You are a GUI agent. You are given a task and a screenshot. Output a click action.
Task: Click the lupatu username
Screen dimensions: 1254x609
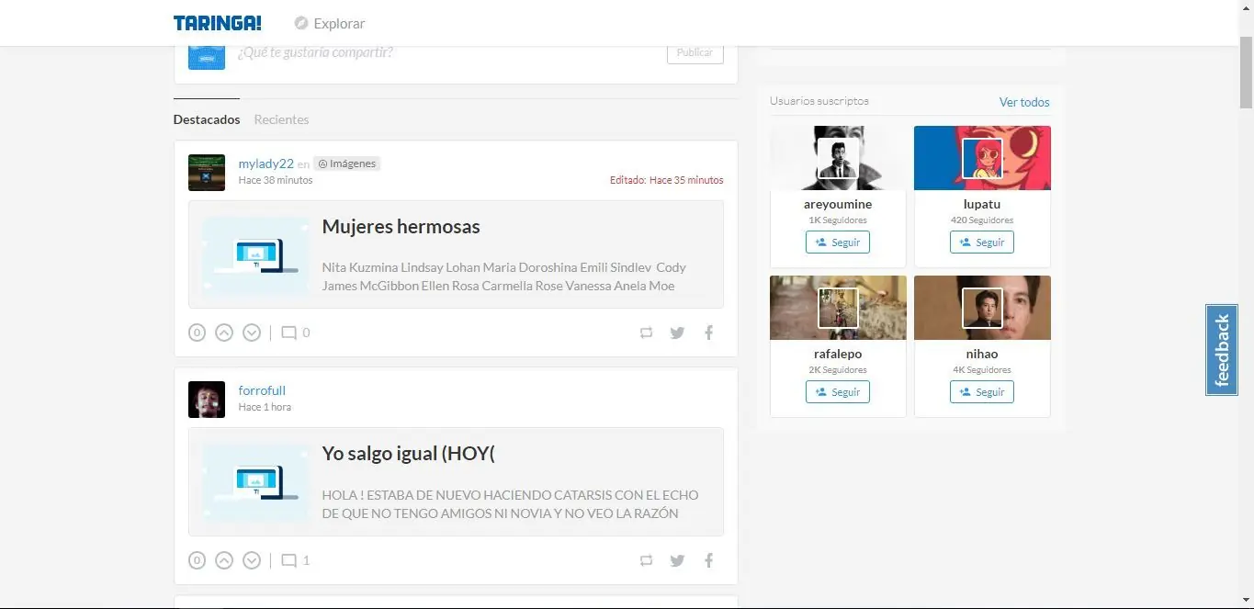(982, 204)
